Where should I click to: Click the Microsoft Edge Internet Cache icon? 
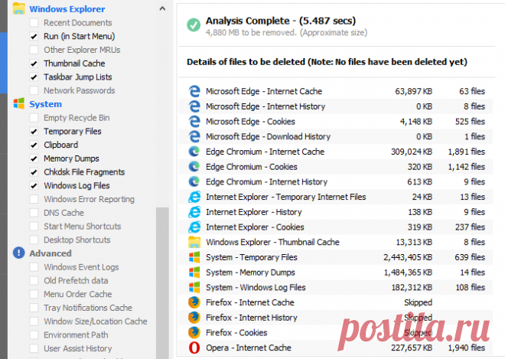pos(194,91)
